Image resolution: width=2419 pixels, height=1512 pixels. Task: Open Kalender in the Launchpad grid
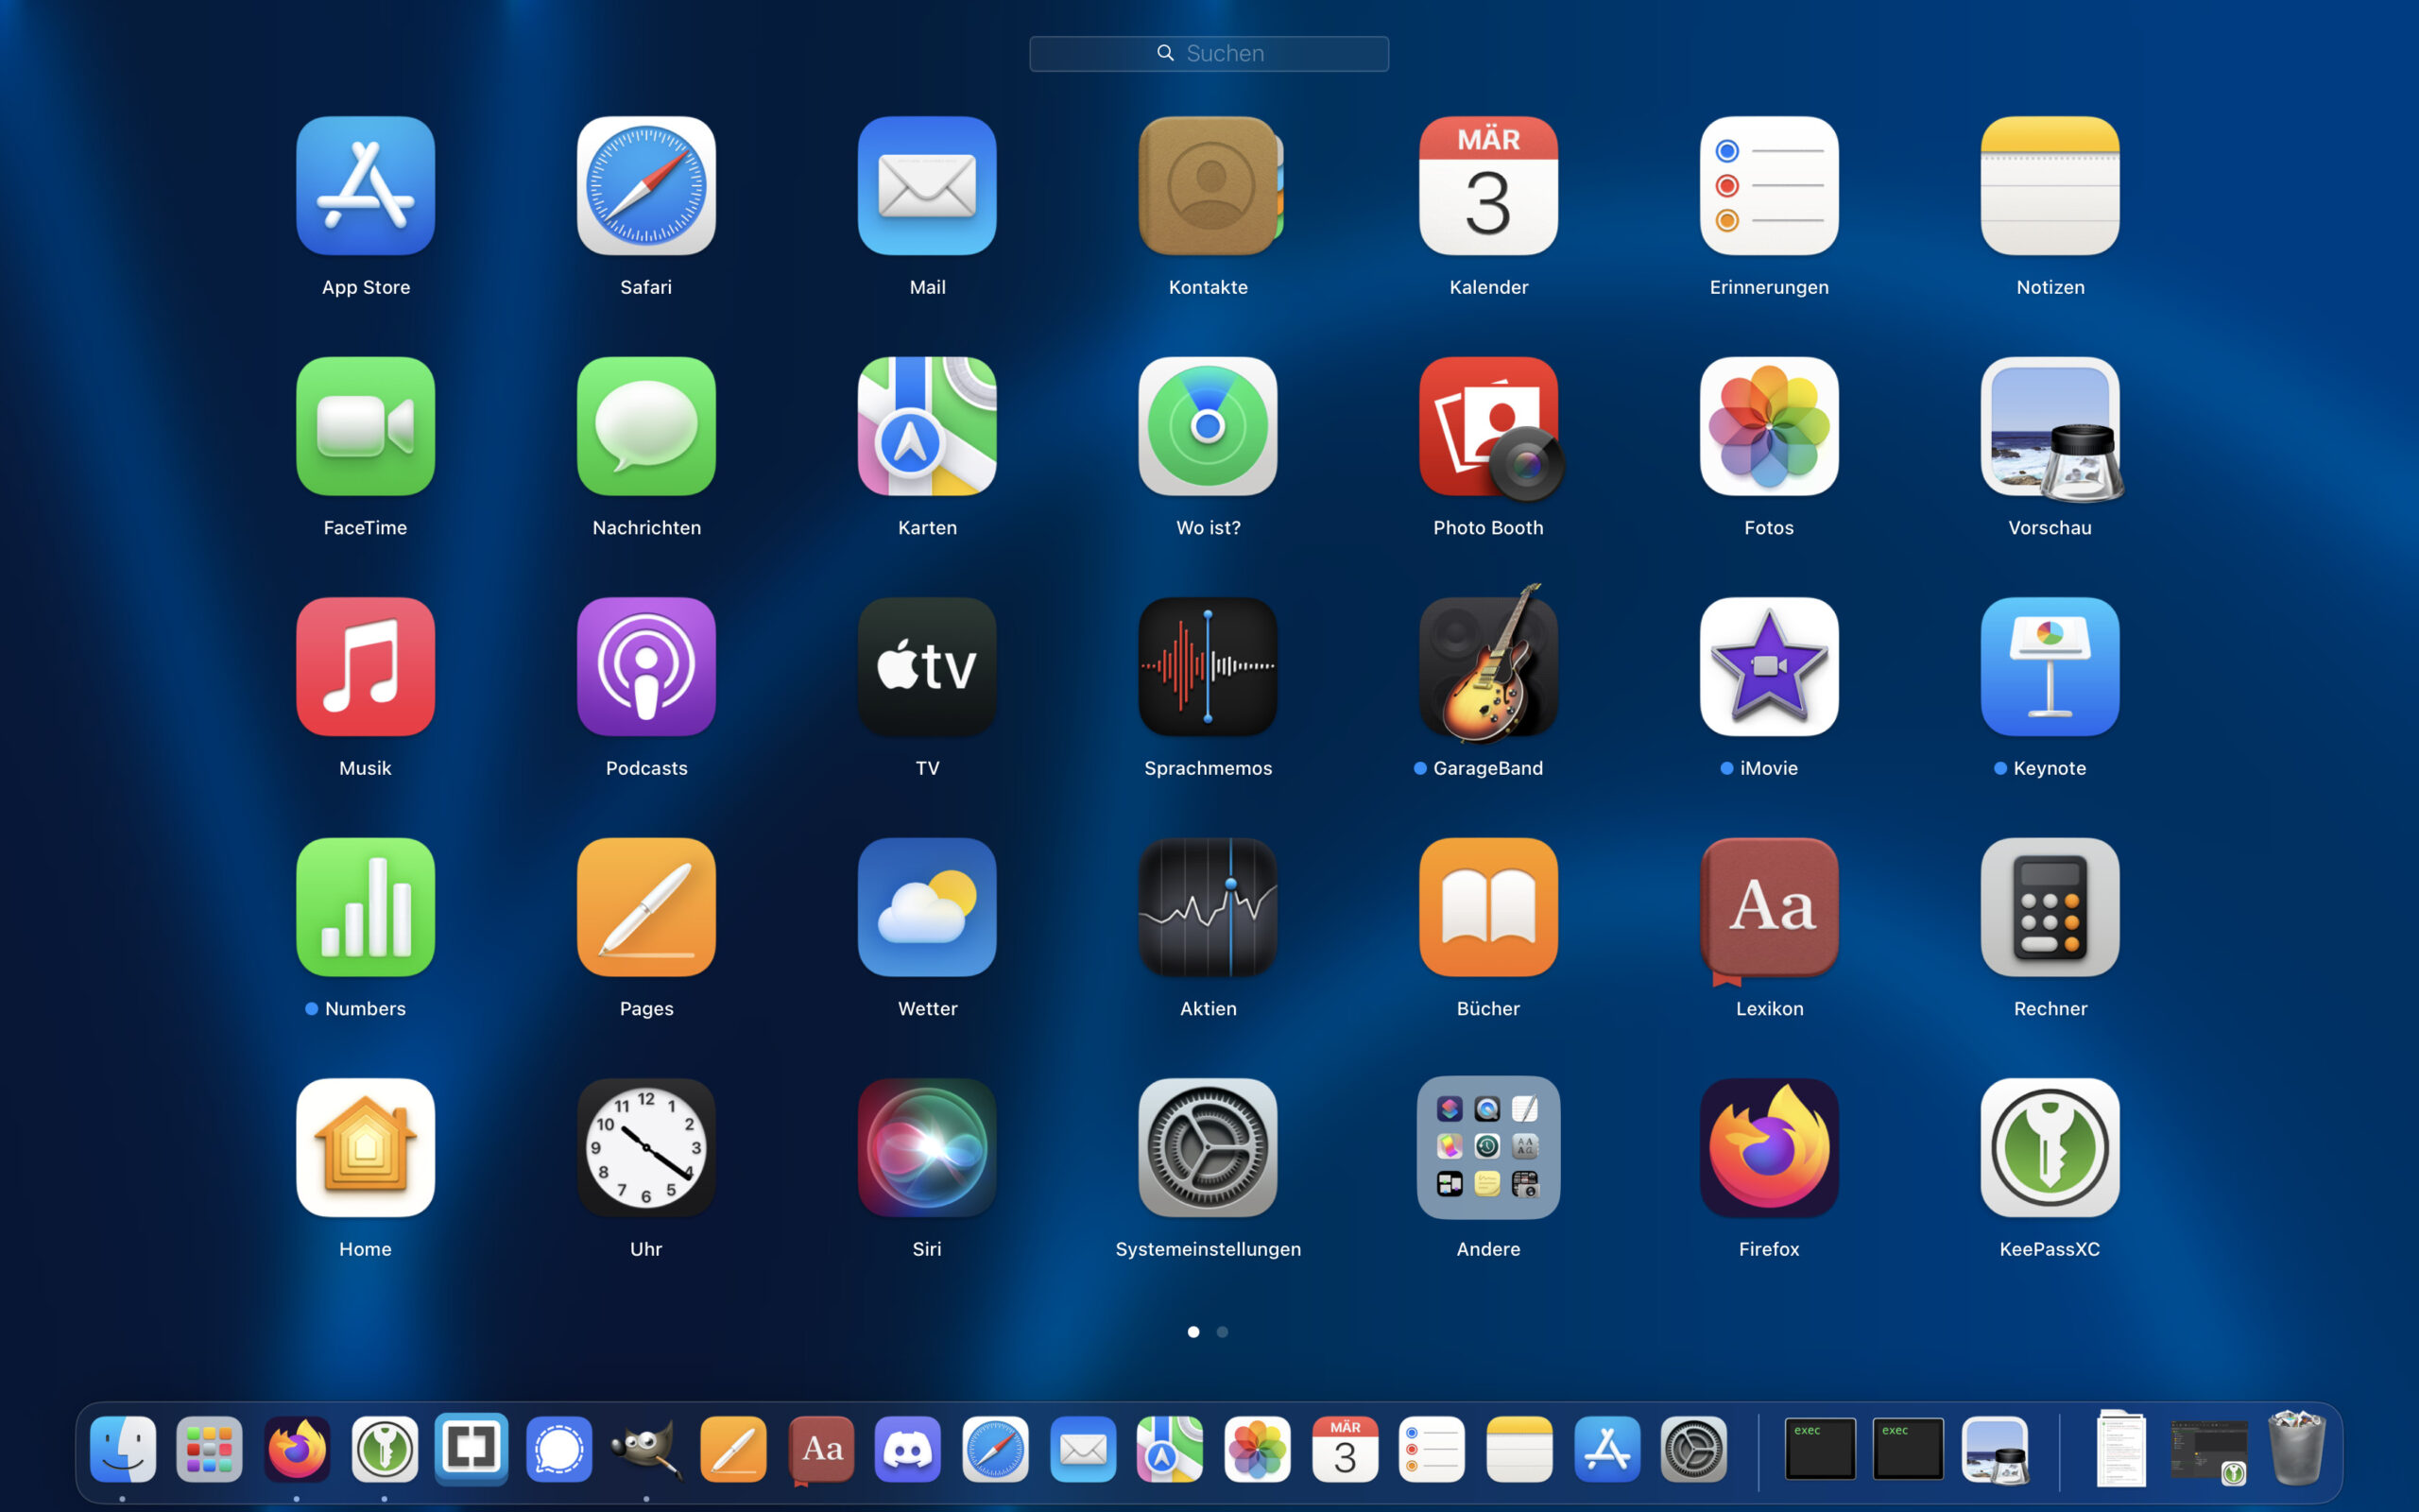pos(1488,186)
